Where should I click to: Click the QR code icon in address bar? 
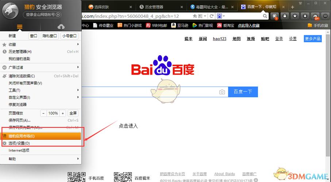(x=200, y=16)
